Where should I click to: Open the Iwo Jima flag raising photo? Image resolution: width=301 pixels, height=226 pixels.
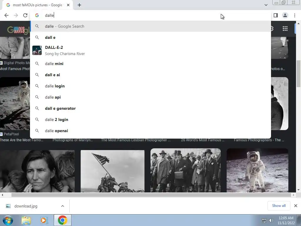click(x=113, y=171)
